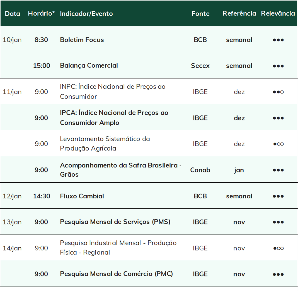Click Pesquisa Mensal de Serviços (PMS)

pyautogui.click(x=115, y=222)
